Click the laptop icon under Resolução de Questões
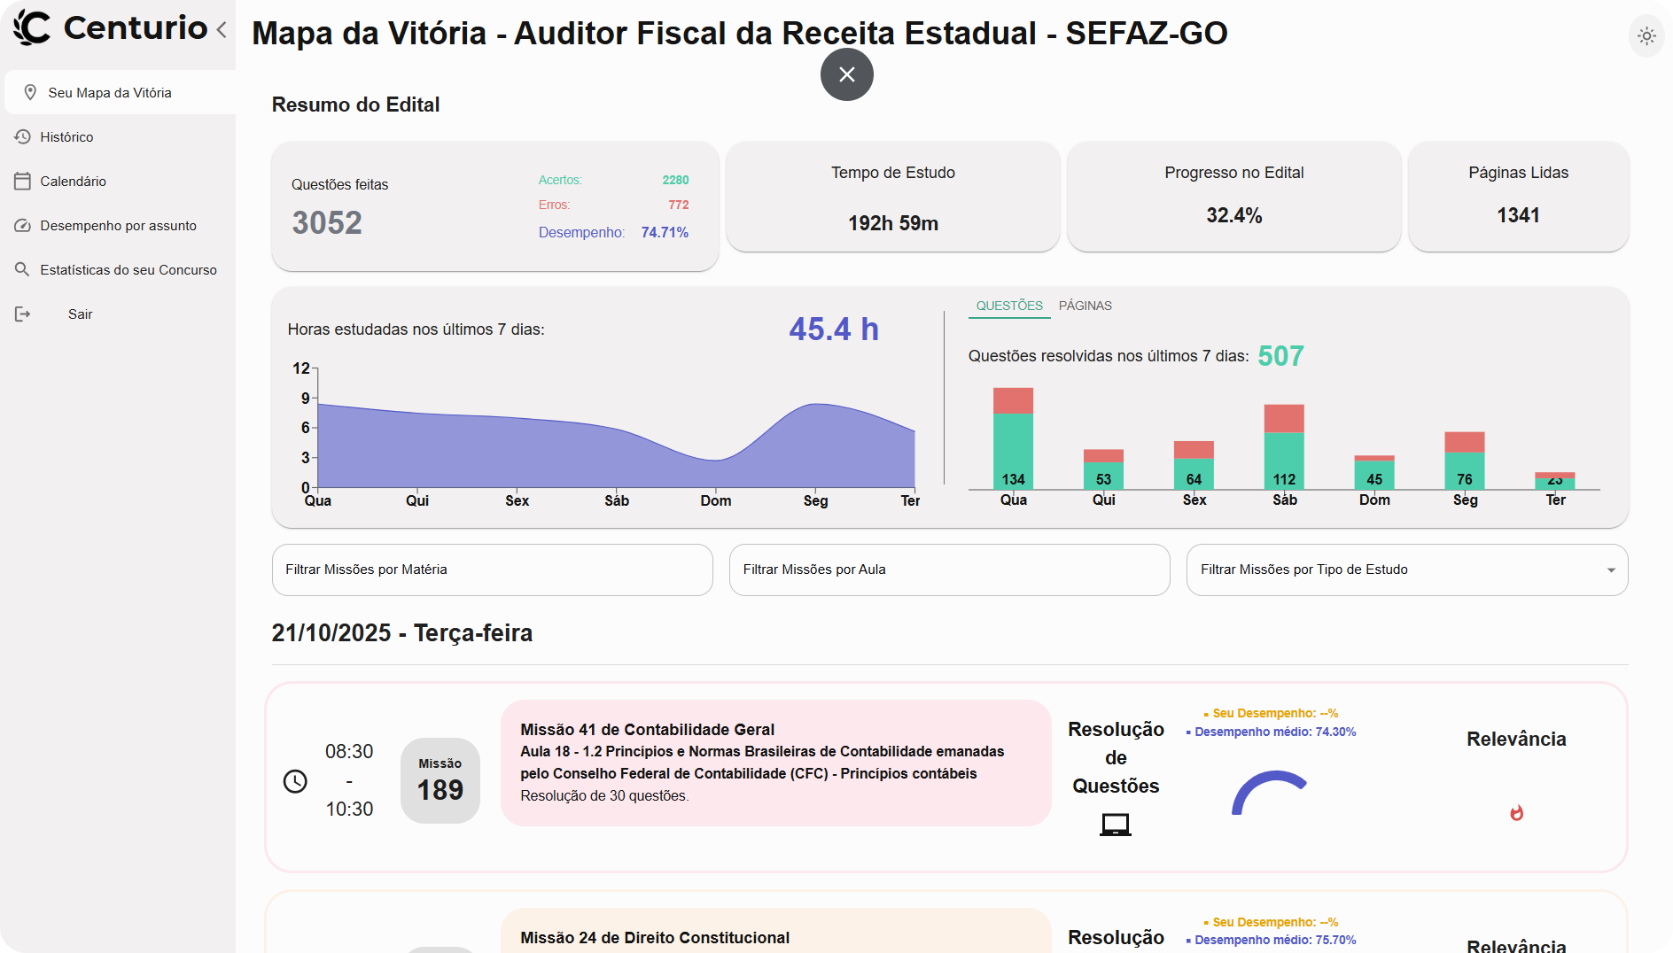Viewport: 1673px width, 953px height. pos(1116,825)
